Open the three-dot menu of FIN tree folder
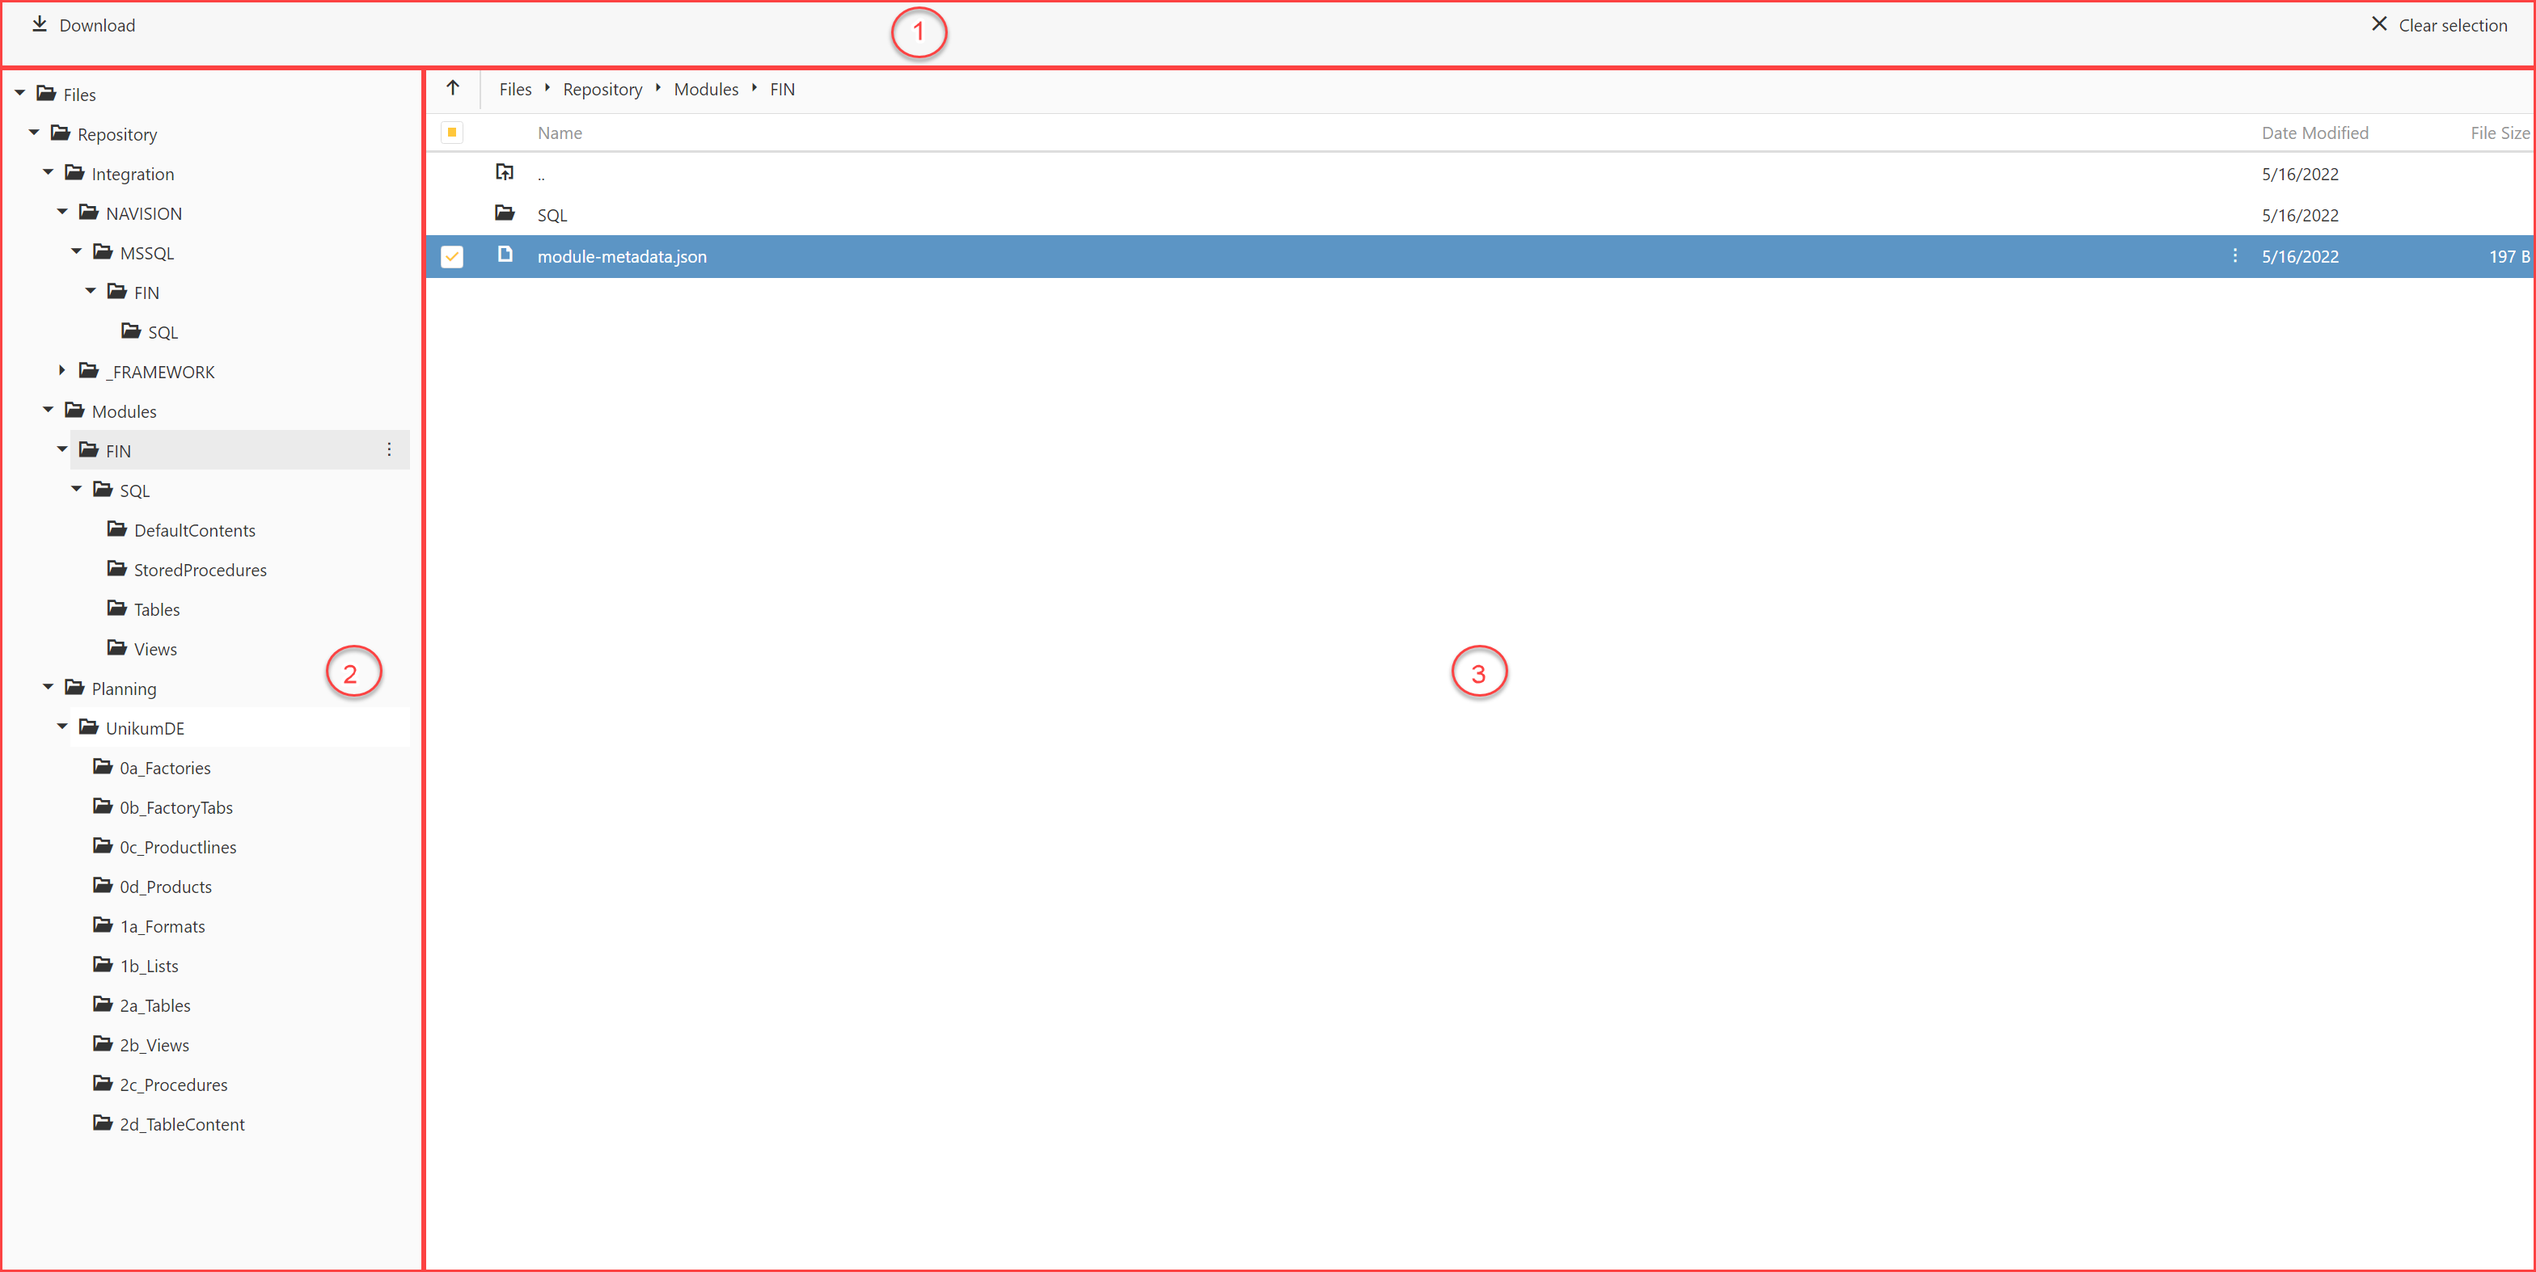 coord(389,449)
